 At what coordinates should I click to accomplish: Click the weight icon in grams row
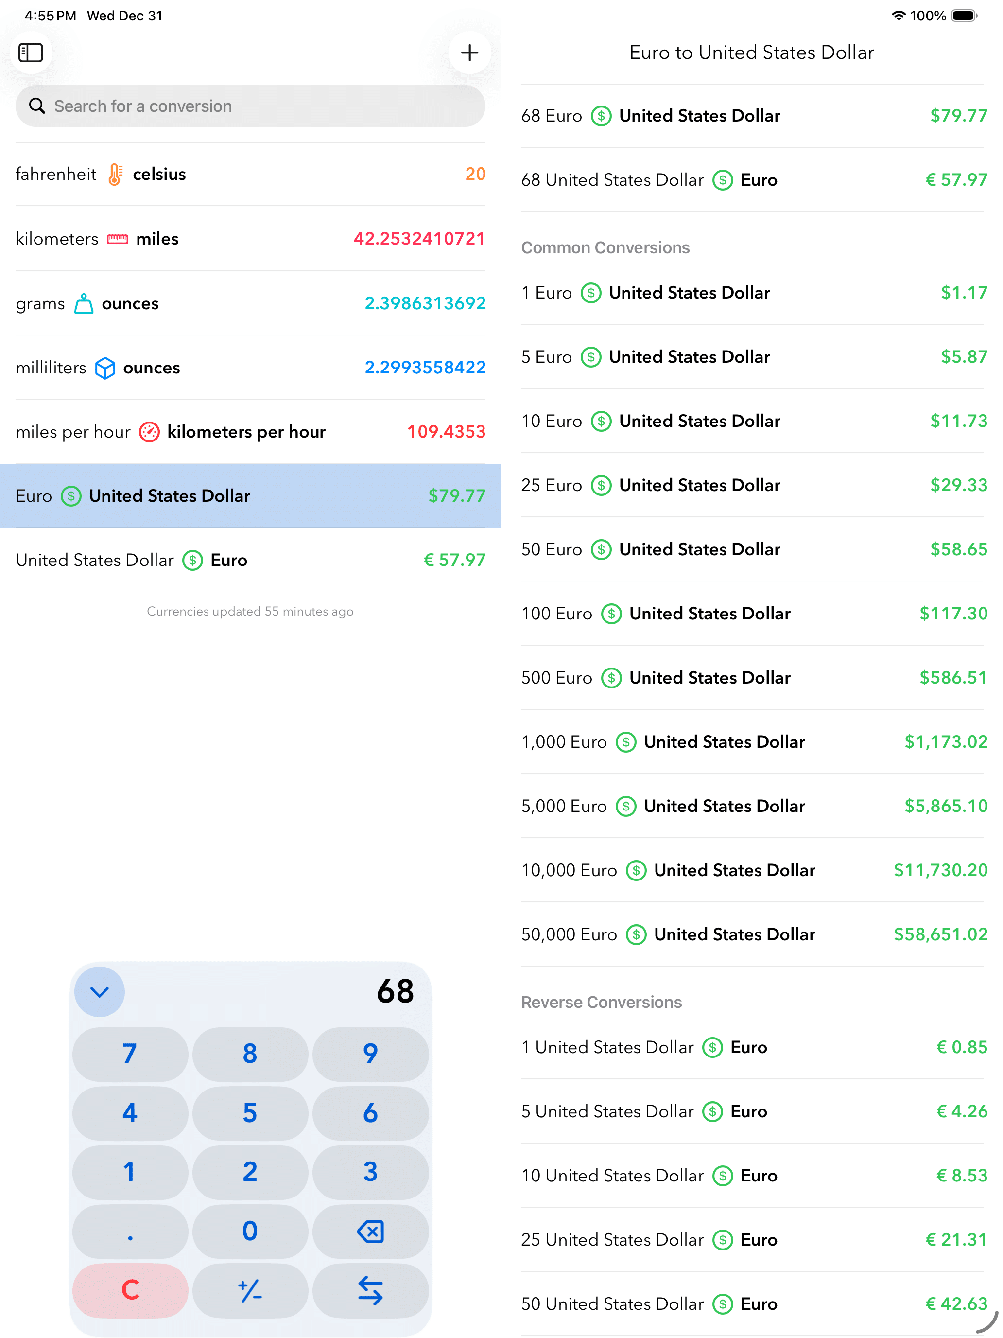click(x=84, y=304)
